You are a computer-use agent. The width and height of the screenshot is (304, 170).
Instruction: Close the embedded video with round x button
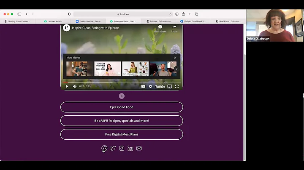[122, 96]
